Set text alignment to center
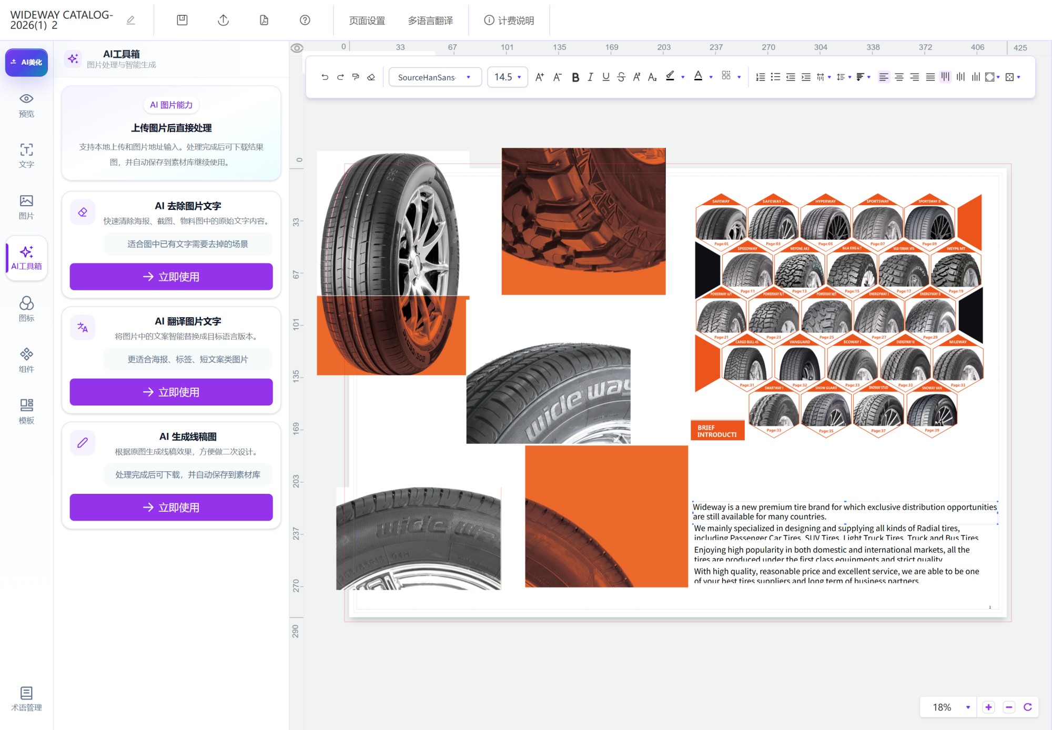The height and width of the screenshot is (730, 1052). (x=899, y=77)
